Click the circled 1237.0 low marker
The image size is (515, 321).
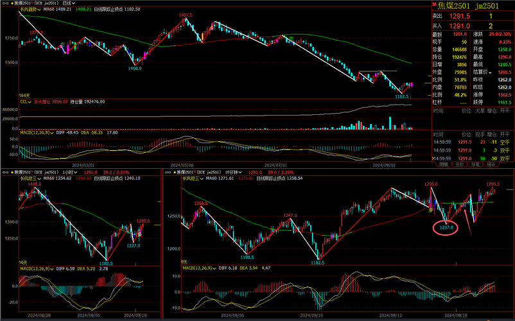click(444, 227)
